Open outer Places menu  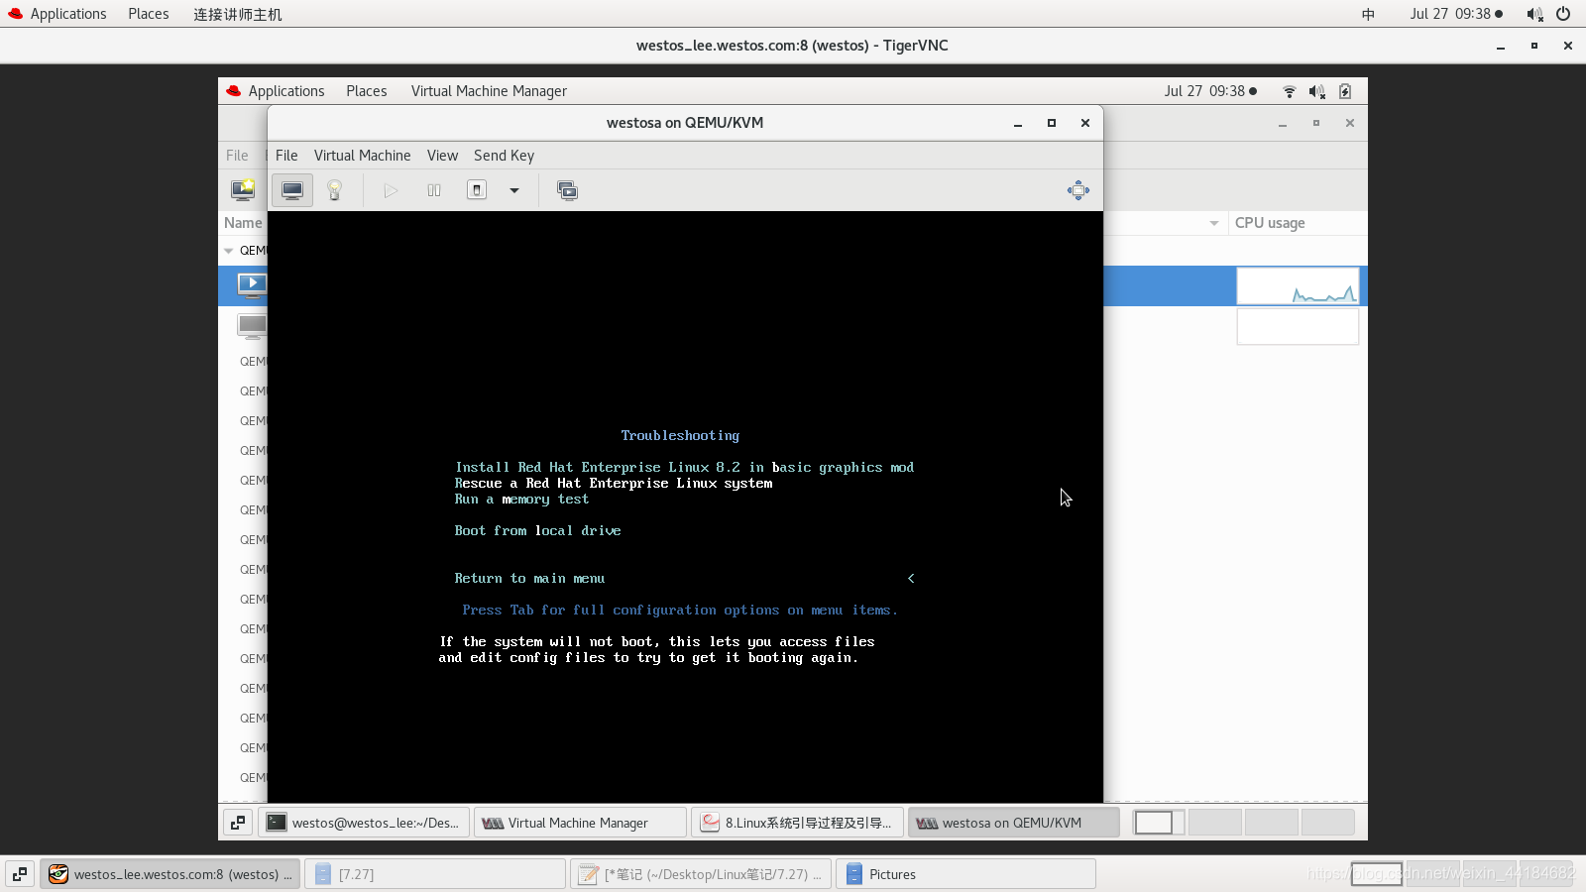pos(148,14)
